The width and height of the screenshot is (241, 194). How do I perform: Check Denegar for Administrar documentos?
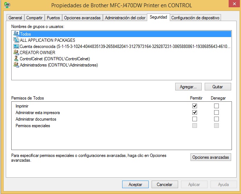pos(217,119)
